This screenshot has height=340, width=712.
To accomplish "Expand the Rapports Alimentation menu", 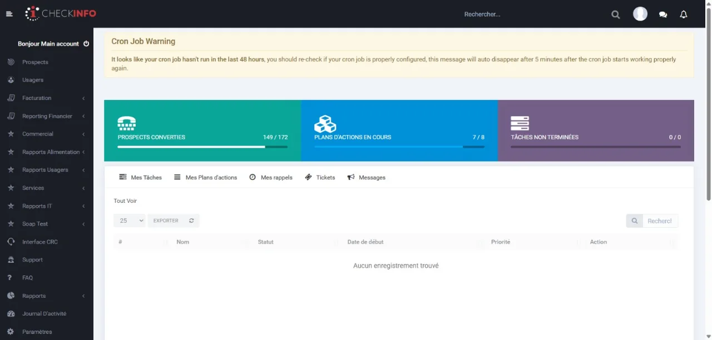I will click(47, 152).
